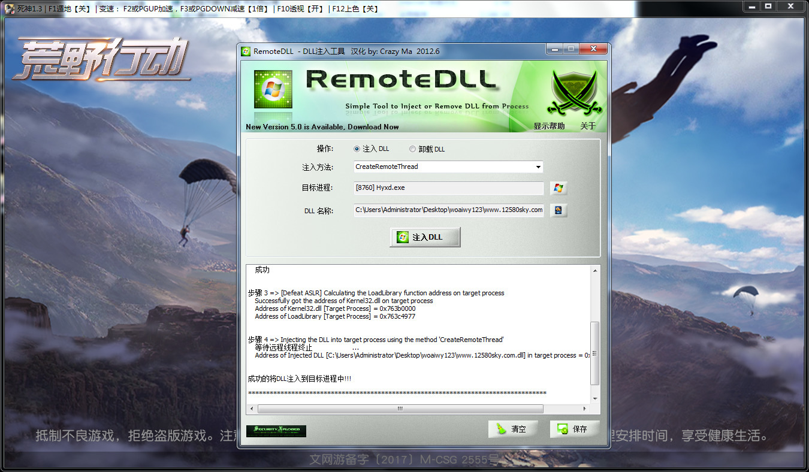Click the 清空 clear log button
The height and width of the screenshot is (472, 809).
coord(513,429)
